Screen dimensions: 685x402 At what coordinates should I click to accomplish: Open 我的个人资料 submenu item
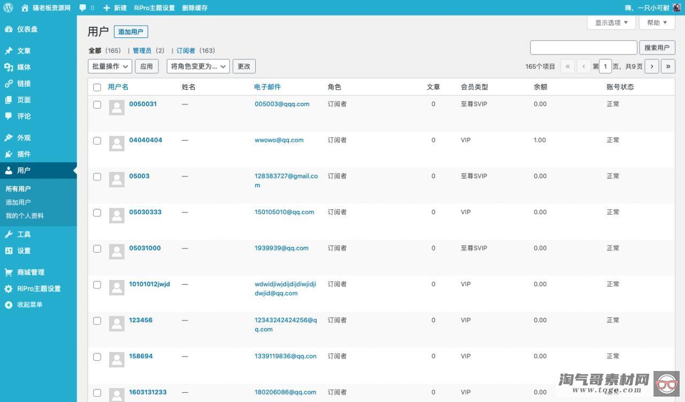click(x=25, y=216)
